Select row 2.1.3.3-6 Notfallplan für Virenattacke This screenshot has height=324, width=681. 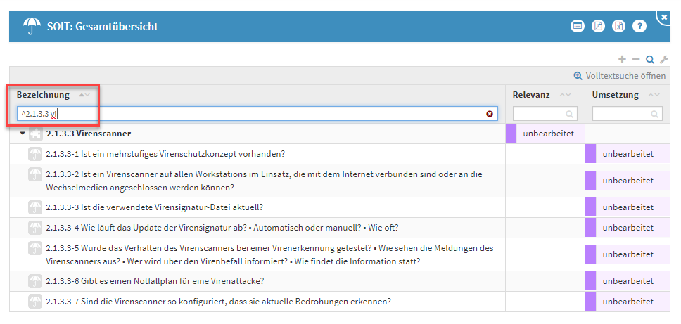pyautogui.click(x=154, y=281)
